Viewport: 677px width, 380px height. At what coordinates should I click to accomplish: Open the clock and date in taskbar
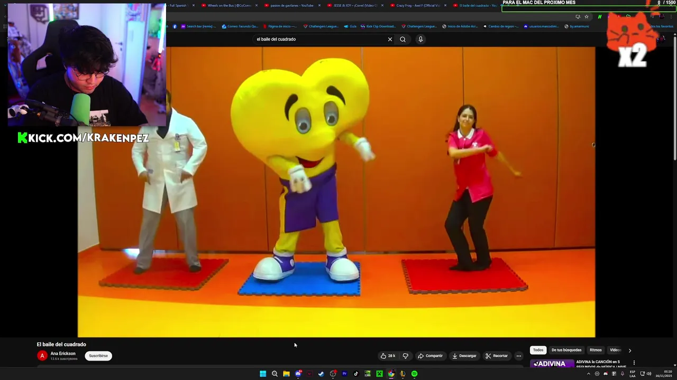coord(664,374)
